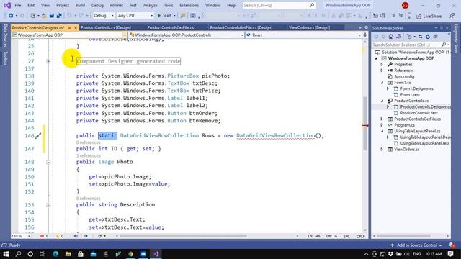Click the editor vertical scrollbar thumb
Image resolution: width=461 pixels, height=259 pixels.
[x=365, y=123]
